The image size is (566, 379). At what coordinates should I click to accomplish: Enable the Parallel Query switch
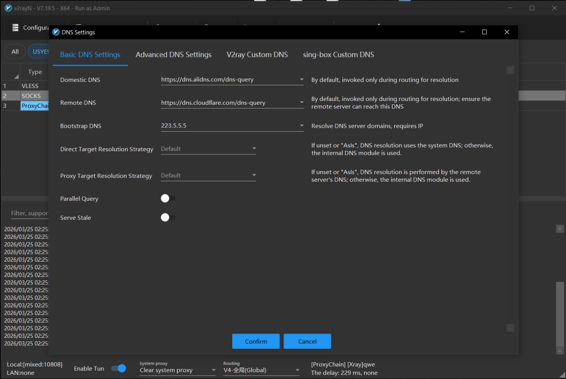[168, 199]
